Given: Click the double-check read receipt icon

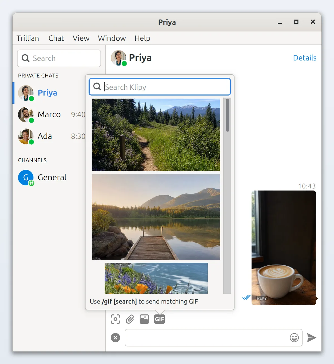Looking at the screenshot, I should click(246, 298).
